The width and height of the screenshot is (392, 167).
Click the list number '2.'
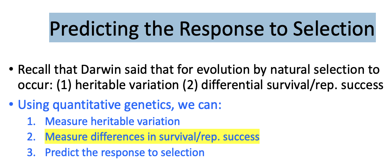32,137
